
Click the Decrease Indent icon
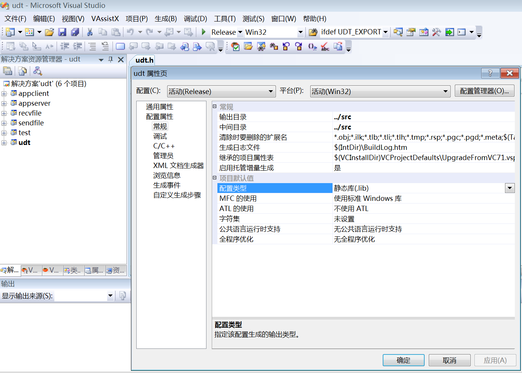65,46
